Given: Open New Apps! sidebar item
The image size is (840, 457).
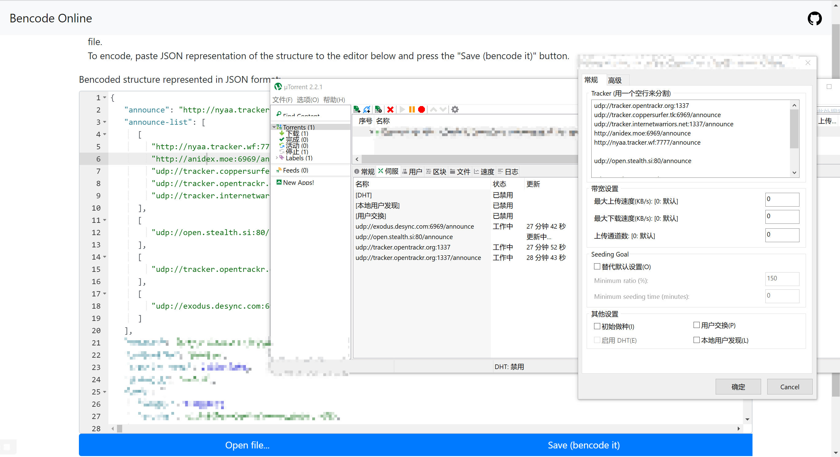Looking at the screenshot, I should click(x=298, y=183).
